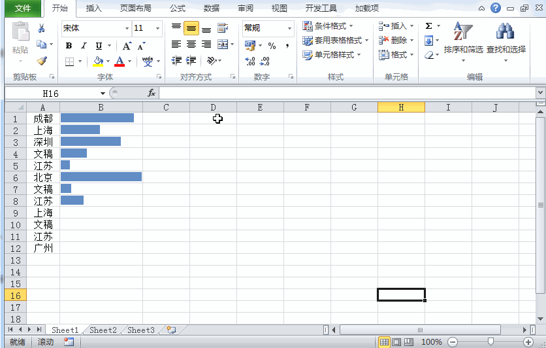Select Page Layout view button
Viewport: 546px width, 348px height.
pyautogui.click(x=396, y=342)
